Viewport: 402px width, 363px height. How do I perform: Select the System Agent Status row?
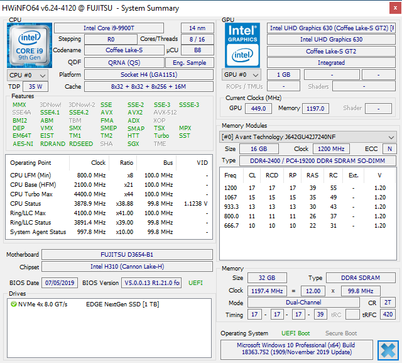(109, 232)
